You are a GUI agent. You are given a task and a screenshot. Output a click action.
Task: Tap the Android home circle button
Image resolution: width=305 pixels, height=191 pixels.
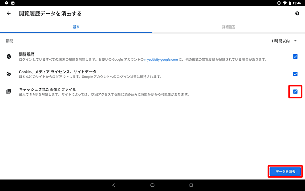coord(152,185)
